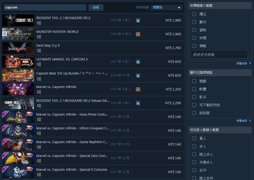Viewport: 254px width, 180px height.
Task: Tick the 可下載的內容 checkbox
Action: [x=194, y=105]
